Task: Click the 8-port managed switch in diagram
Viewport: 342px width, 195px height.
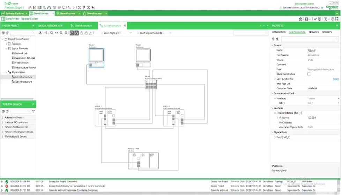Action: point(151,84)
